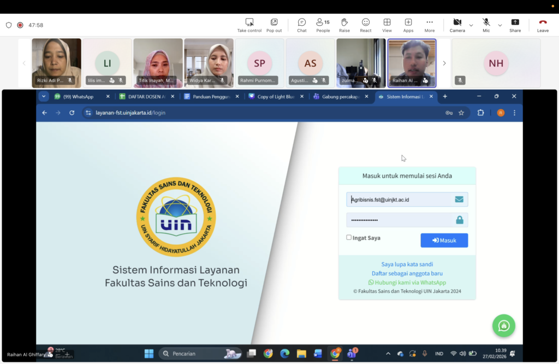Screen dimensions: 559x364
Task: Open the Chat panel
Action: coord(301,25)
